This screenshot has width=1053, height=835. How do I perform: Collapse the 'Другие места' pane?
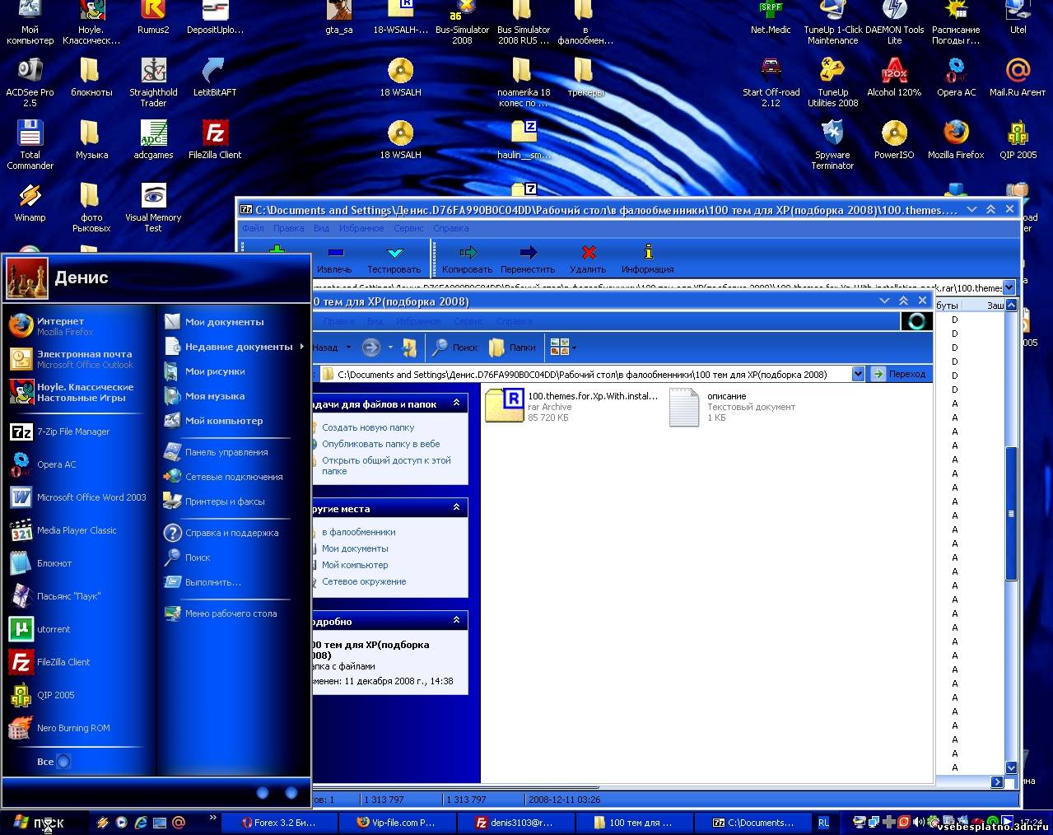click(456, 508)
